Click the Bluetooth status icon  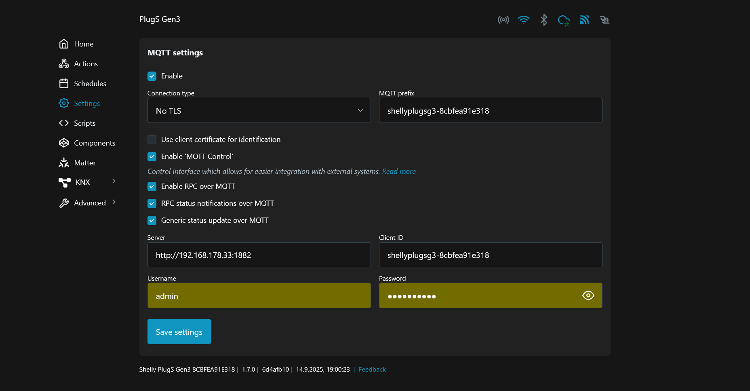pyautogui.click(x=544, y=20)
